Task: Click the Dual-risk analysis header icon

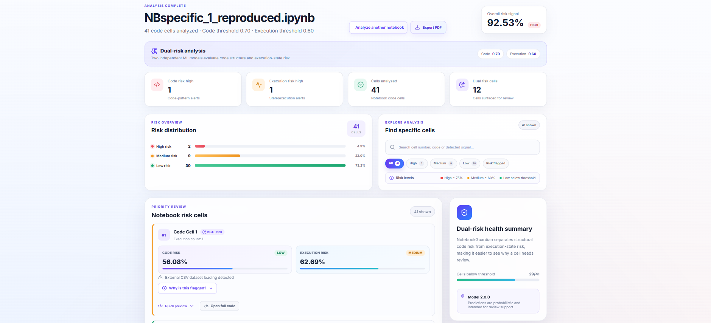Action: 154,51
